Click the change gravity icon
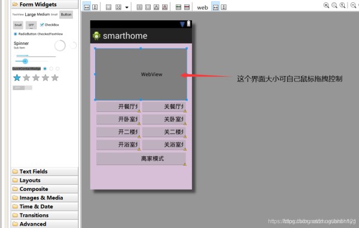 click(118, 7)
